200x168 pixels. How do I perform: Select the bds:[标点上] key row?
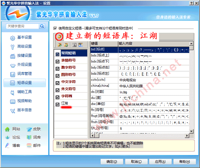click(140, 56)
